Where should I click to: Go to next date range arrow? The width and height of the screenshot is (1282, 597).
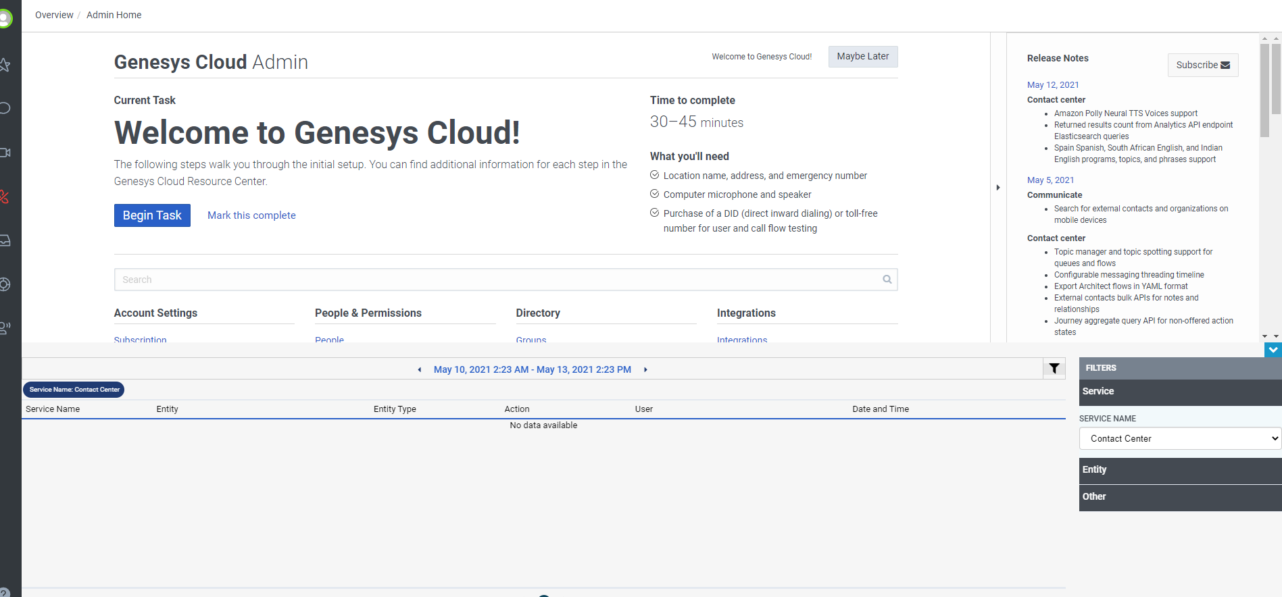coord(645,369)
